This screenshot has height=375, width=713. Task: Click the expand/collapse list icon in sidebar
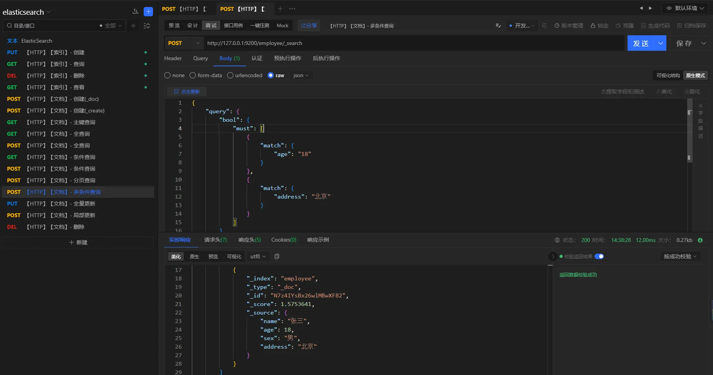click(x=147, y=26)
